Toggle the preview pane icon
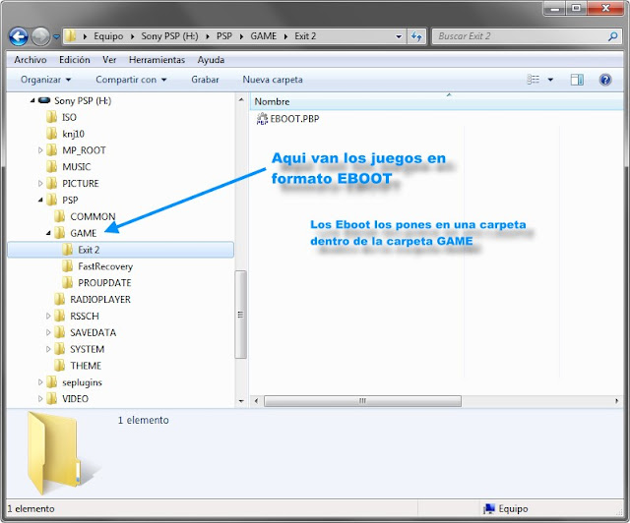Image resolution: width=630 pixels, height=523 pixels. pyautogui.click(x=577, y=80)
